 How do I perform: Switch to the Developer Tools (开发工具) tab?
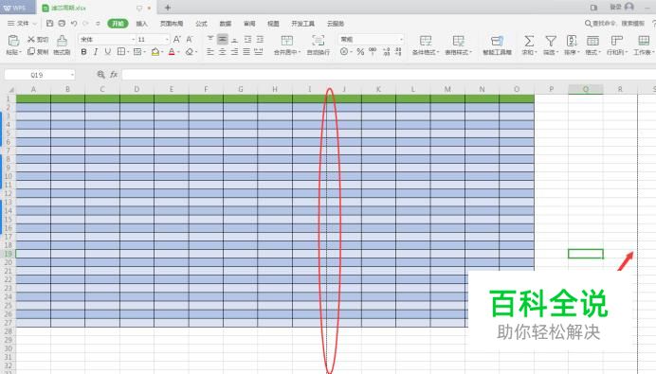click(x=303, y=24)
